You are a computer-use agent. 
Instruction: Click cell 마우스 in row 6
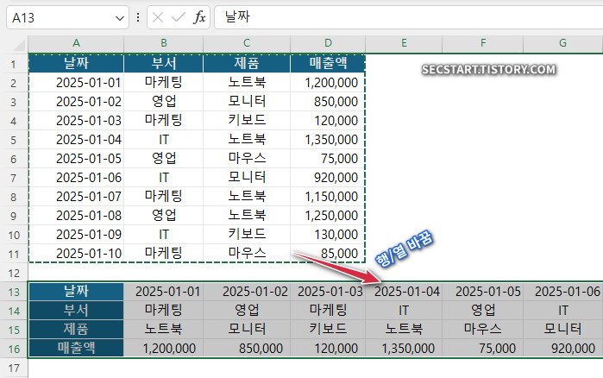pos(247,159)
